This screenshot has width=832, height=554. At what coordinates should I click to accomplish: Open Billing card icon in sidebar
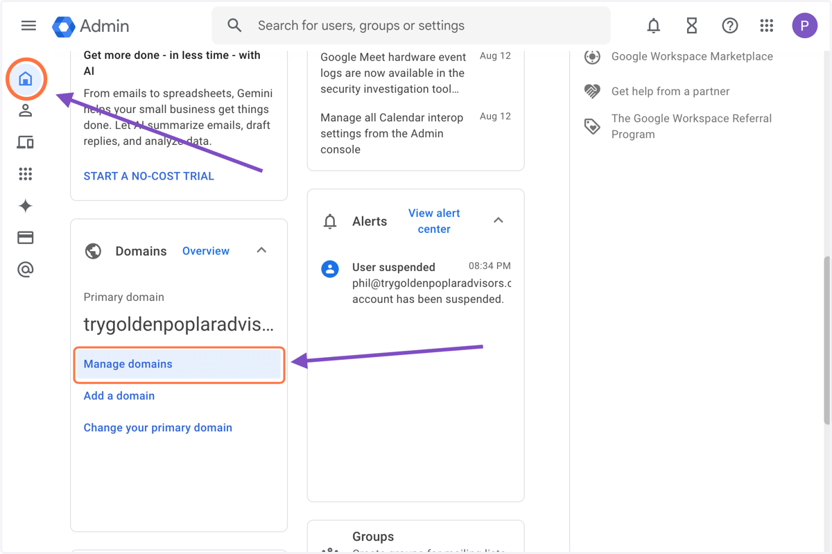[26, 238]
